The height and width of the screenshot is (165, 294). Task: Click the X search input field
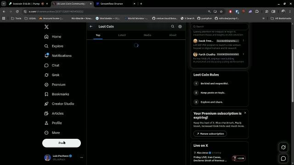[220, 27]
